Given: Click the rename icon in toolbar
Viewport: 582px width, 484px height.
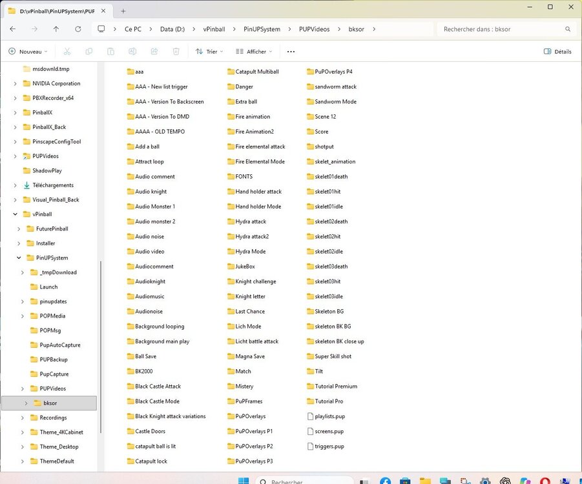Looking at the screenshot, I should click(132, 52).
